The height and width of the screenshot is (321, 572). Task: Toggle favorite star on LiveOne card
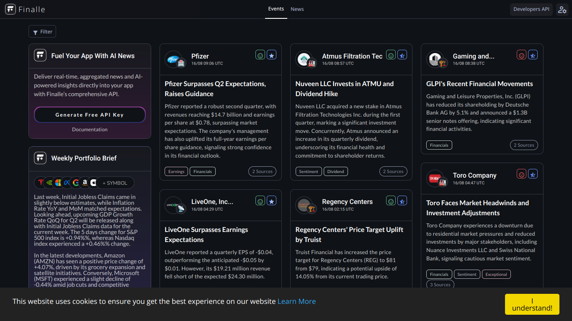click(271, 201)
